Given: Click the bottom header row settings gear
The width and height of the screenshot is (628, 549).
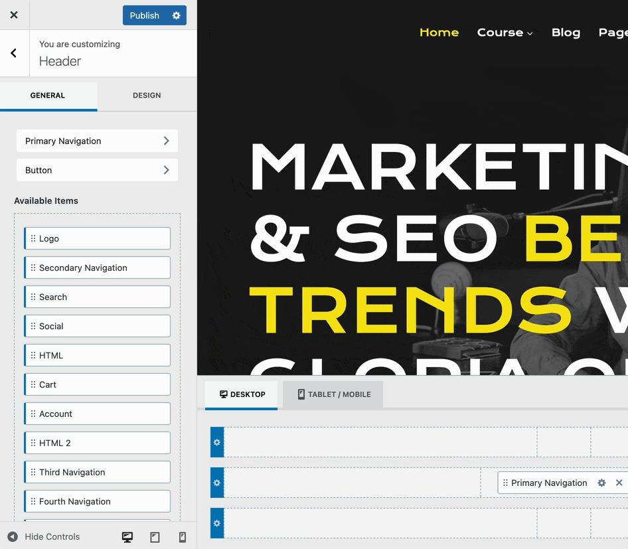Looking at the screenshot, I should click(217, 523).
